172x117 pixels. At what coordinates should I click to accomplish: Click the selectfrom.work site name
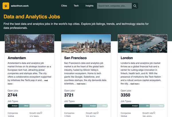coord(20,6)
